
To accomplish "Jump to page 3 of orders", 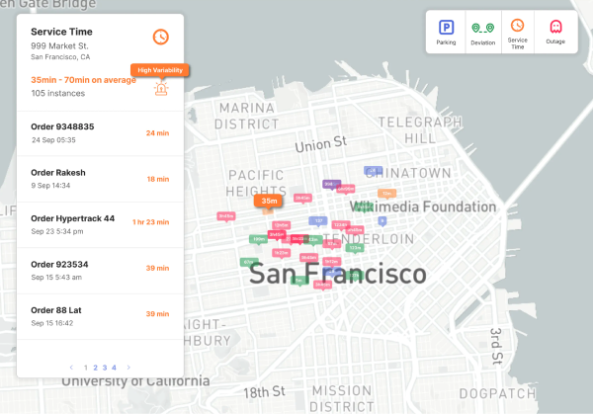I will click(105, 368).
